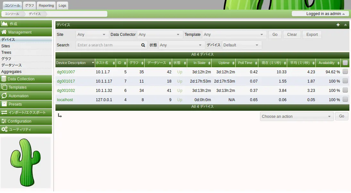Select the localhost row checkbox
Image resolution: width=351 pixels, height=193 pixels.
[345, 100]
